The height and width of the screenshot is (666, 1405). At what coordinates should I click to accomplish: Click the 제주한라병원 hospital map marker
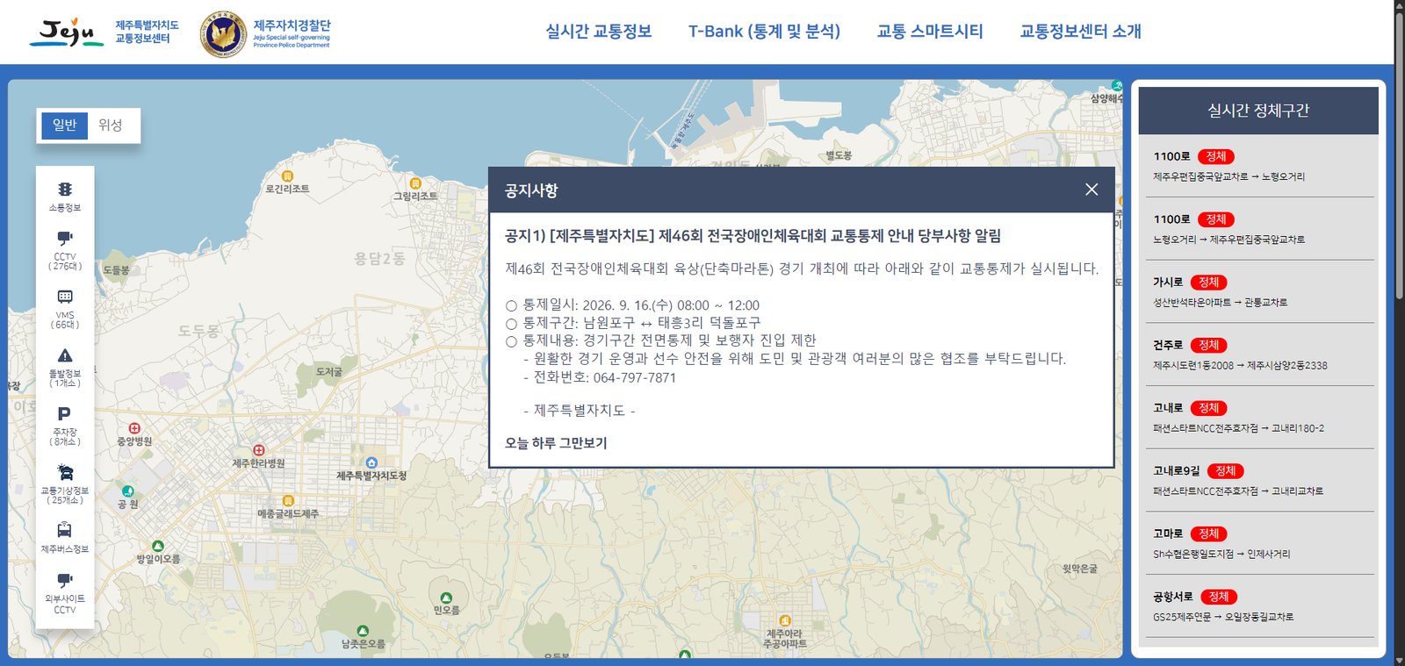click(x=259, y=450)
